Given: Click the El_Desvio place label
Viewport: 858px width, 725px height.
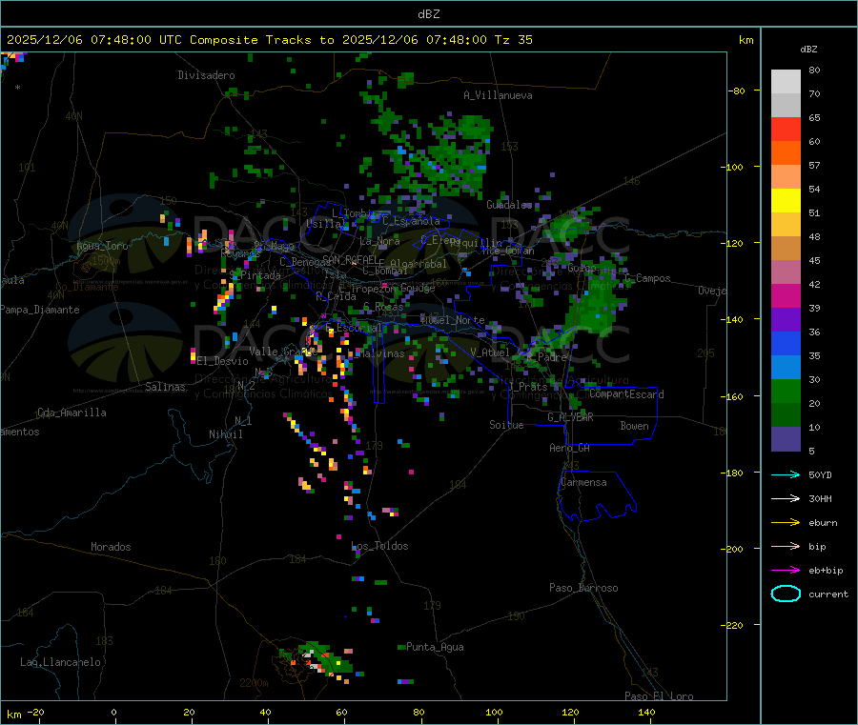Looking at the screenshot, I should (x=222, y=361).
